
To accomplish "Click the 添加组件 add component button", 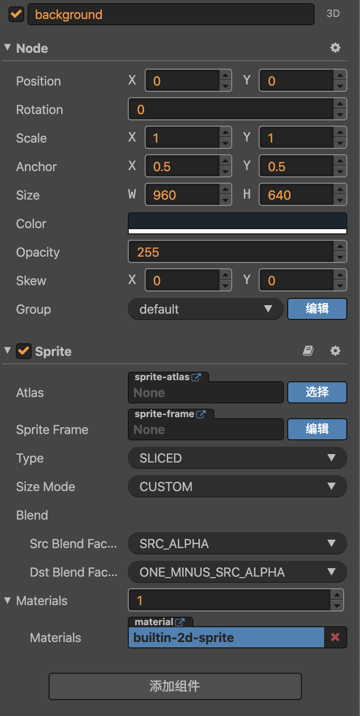I will click(175, 686).
